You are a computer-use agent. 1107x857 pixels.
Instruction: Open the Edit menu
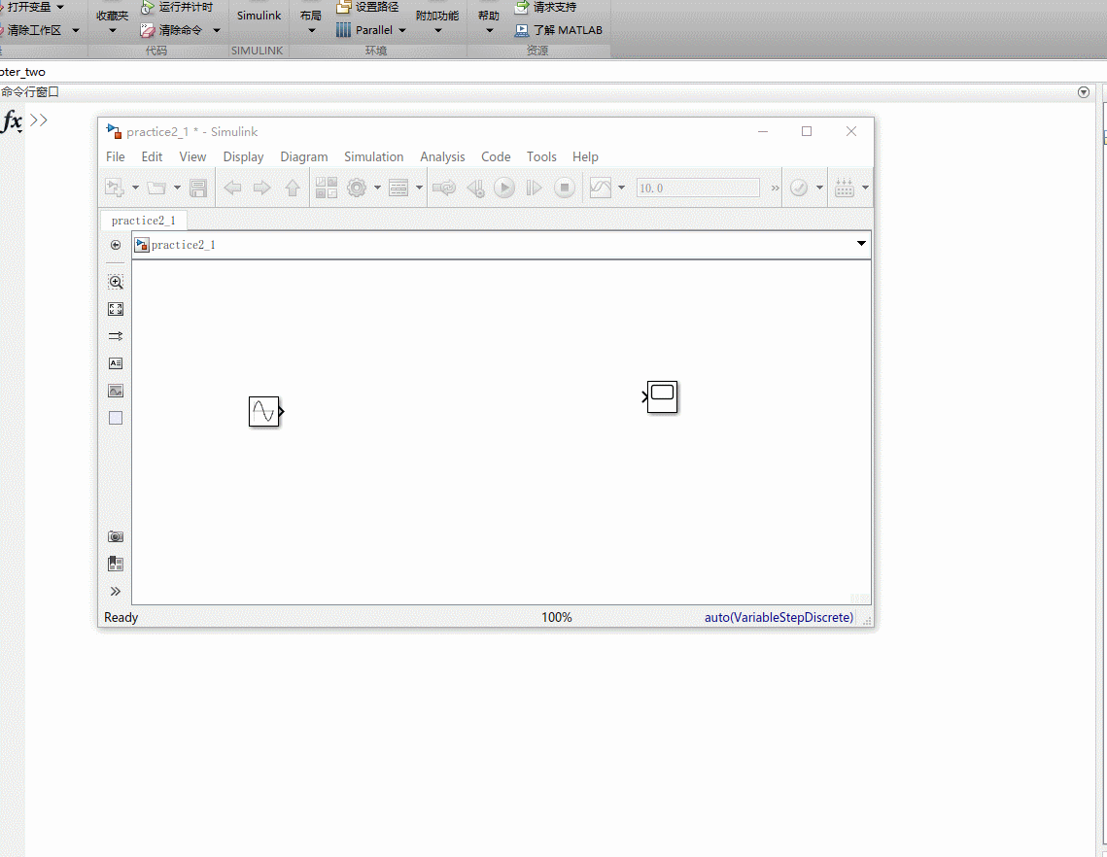coord(152,156)
